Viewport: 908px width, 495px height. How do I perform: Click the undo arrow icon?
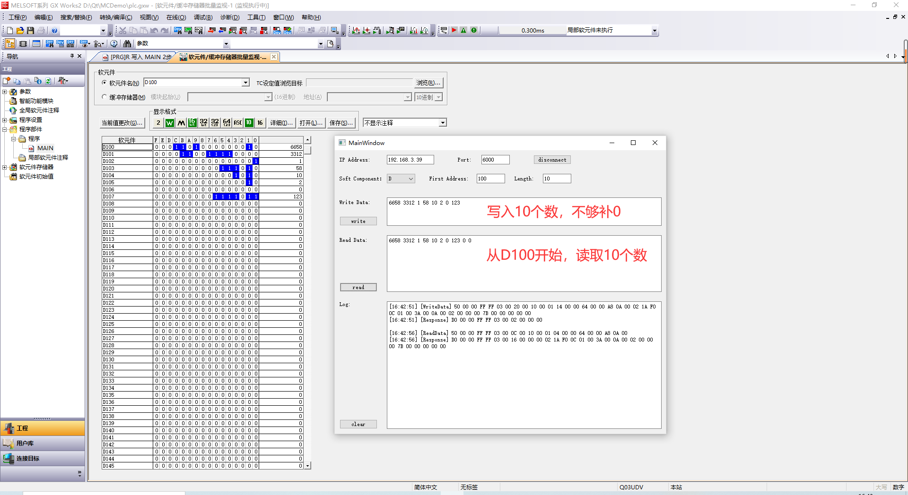click(154, 30)
